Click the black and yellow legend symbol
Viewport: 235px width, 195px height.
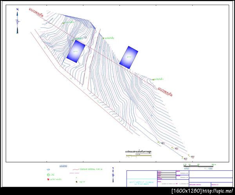click(77, 182)
